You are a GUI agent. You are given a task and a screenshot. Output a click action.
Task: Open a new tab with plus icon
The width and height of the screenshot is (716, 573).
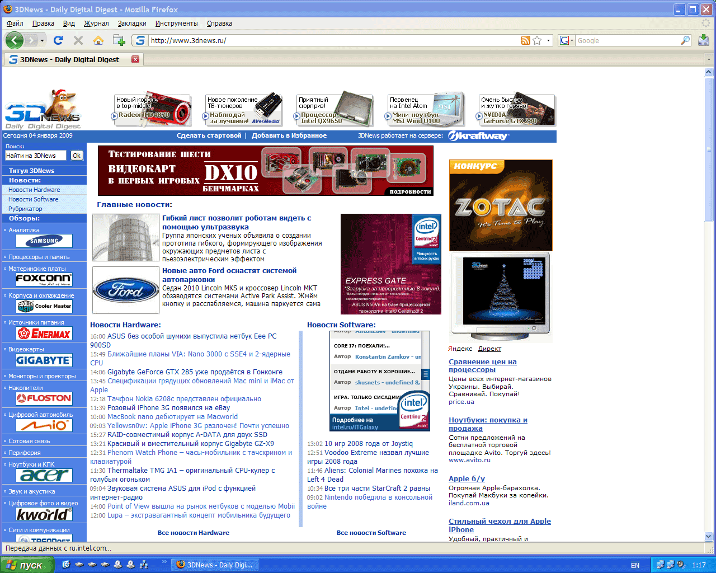pyautogui.click(x=119, y=40)
